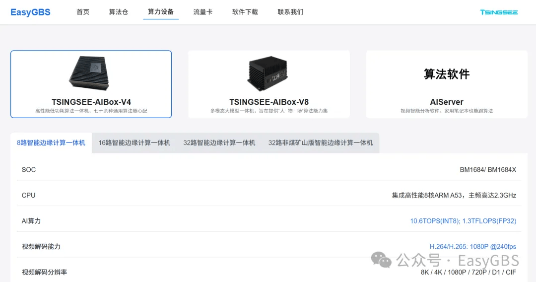Viewport: 536px width, 282px height.
Task: Click the AI算力 value 10.6TOPS text
Action: coord(463,221)
